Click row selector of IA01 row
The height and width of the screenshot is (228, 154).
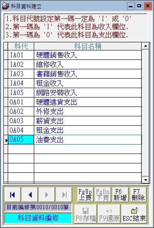coord(6,55)
